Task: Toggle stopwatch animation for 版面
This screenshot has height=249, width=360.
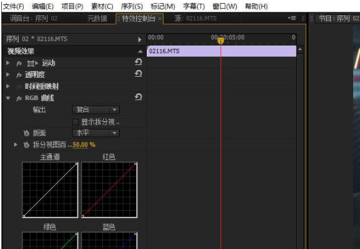Action: pos(27,133)
